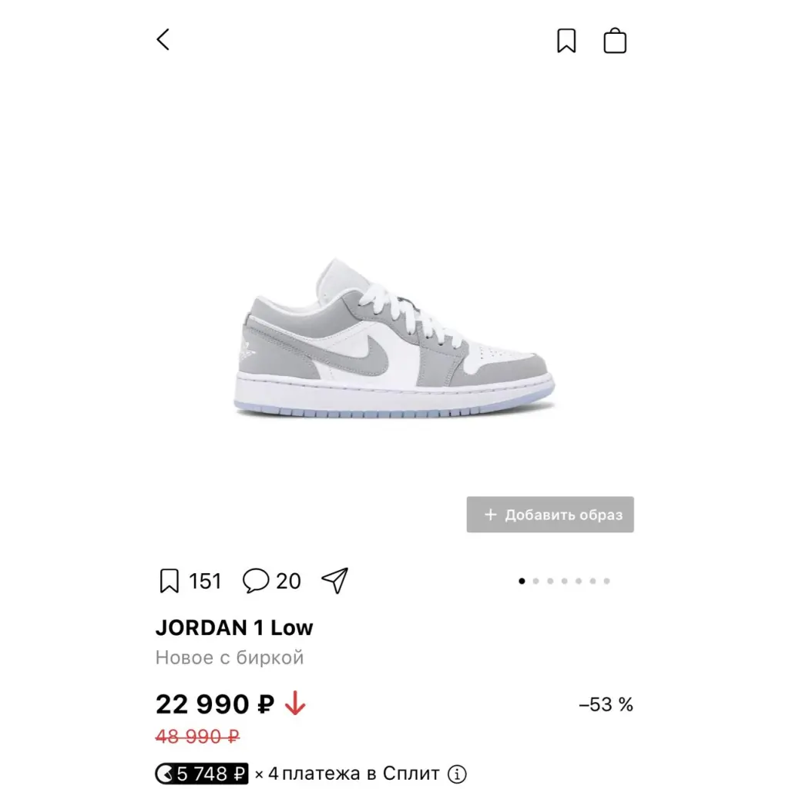Image resolution: width=789 pixels, height=789 pixels.
Task: Open comments via speech bubble icon
Action: 256,581
